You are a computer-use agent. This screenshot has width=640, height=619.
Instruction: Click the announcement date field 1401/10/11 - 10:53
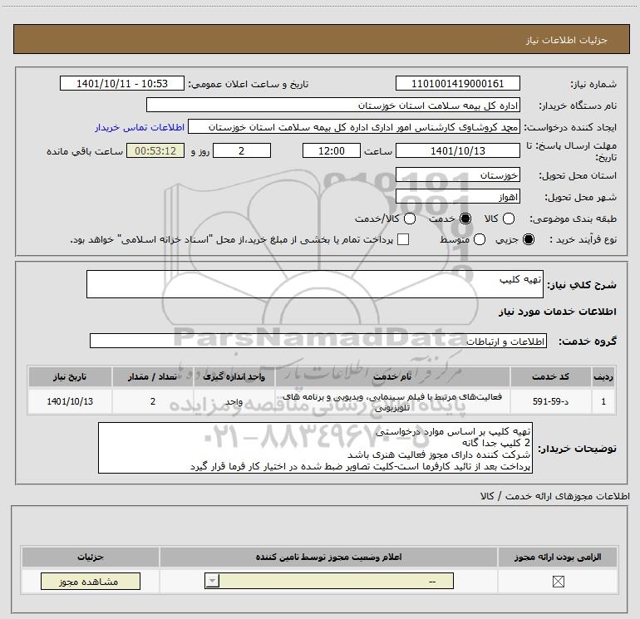(122, 83)
